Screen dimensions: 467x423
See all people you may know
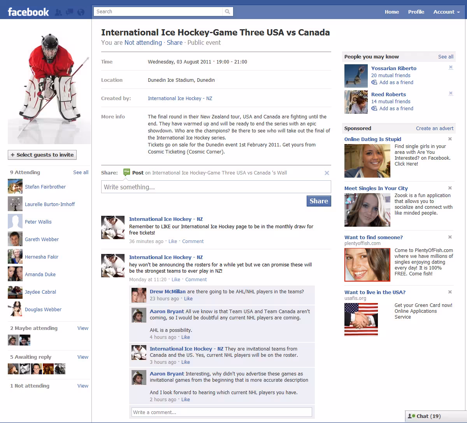446,56
